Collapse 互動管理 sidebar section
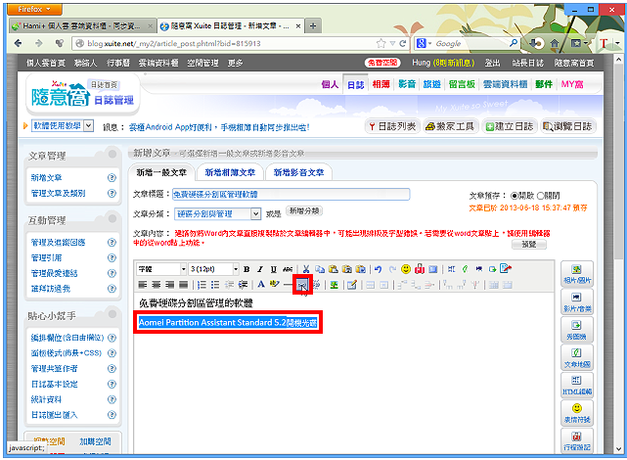The height and width of the screenshot is (460, 627). click(x=112, y=218)
